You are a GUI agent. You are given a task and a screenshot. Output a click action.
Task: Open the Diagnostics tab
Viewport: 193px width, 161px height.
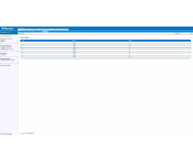pyautogui.click(x=58, y=30)
